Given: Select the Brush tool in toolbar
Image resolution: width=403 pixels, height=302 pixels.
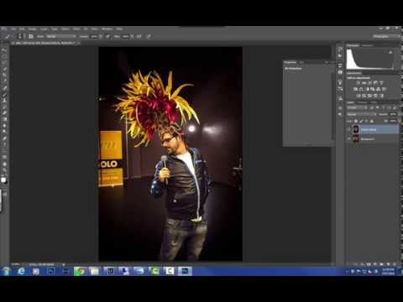Looking at the screenshot, I should click(4, 94).
